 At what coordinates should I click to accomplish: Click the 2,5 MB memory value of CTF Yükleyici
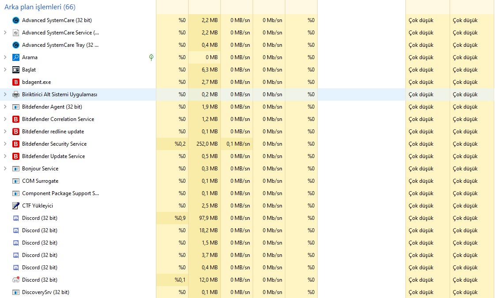tap(209, 206)
